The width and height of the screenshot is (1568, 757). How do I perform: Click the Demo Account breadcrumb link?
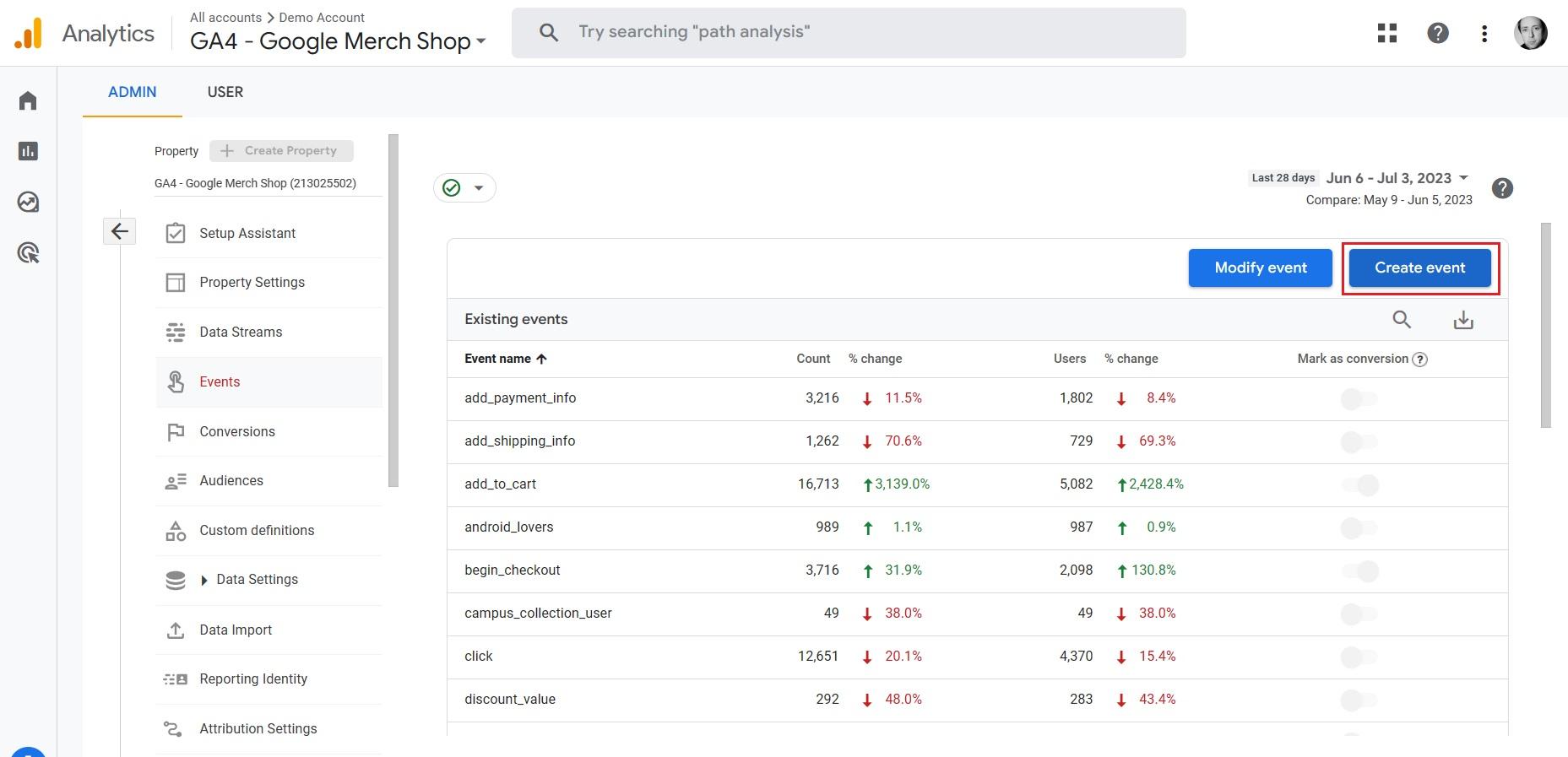[x=322, y=17]
